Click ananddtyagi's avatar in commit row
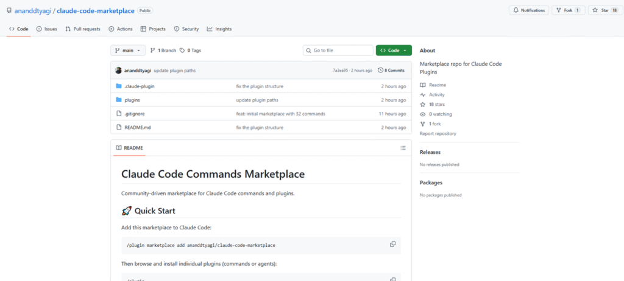624x281 pixels. 119,71
